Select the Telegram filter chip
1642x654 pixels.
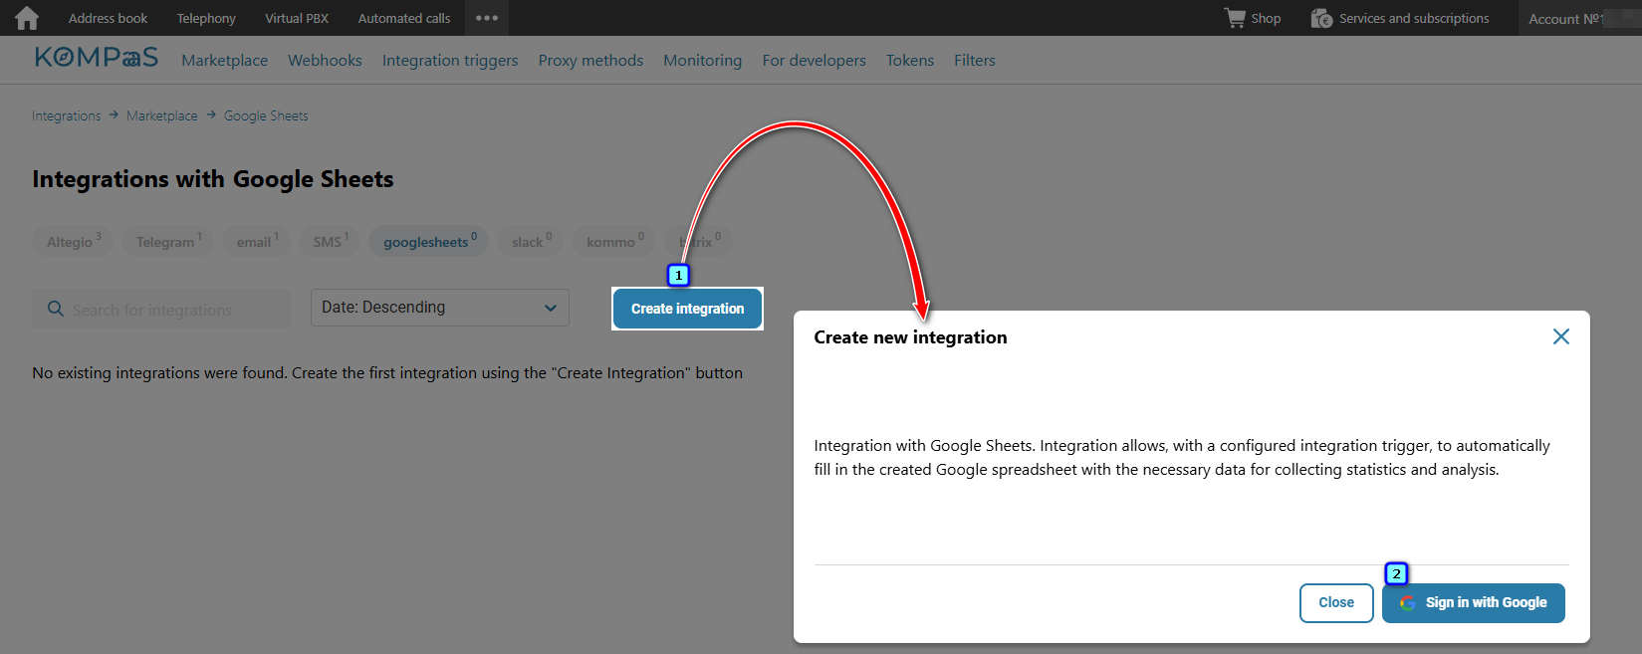coord(168,241)
